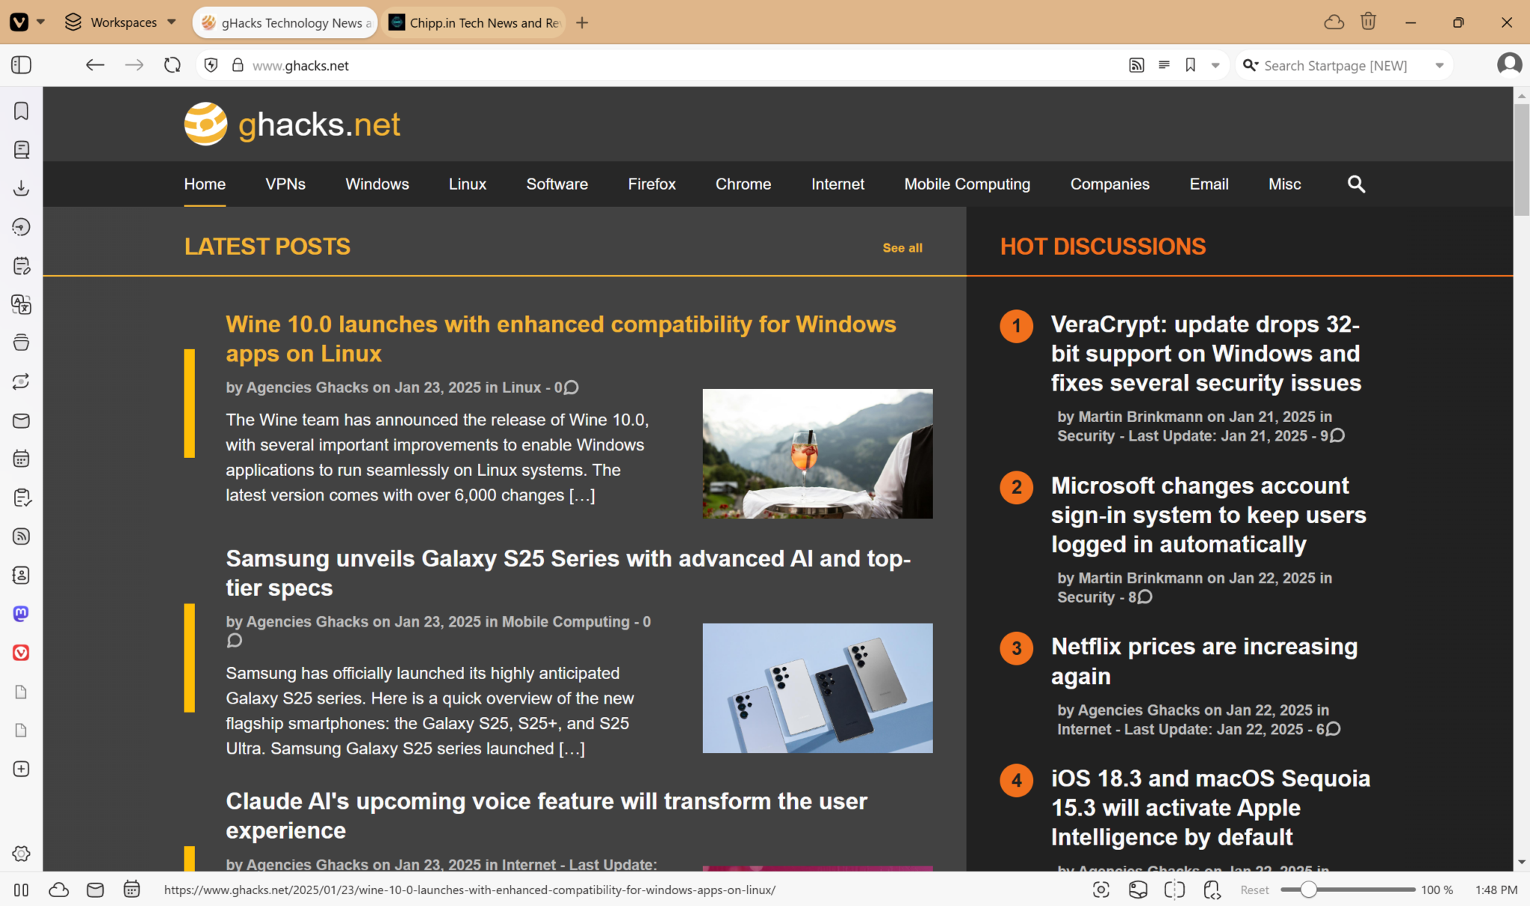Select the Mobile Computing menu on ghacks.net
This screenshot has width=1530, height=906.
(967, 184)
